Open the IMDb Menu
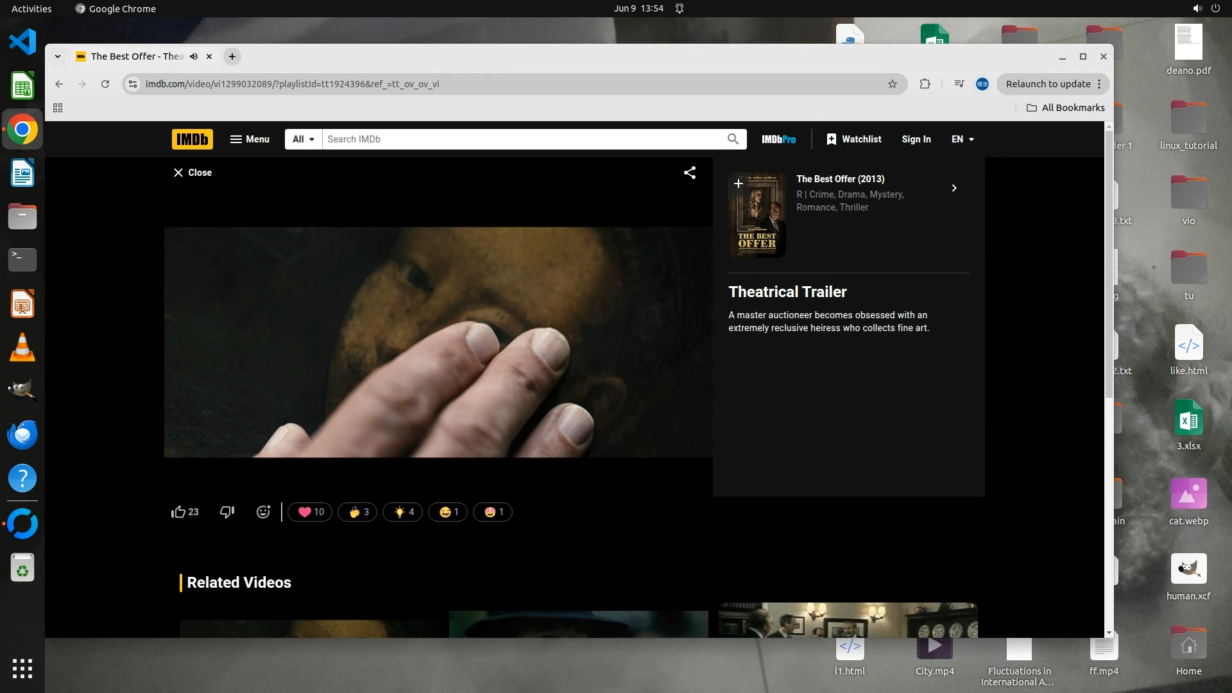Image resolution: width=1232 pixels, height=693 pixels. pyautogui.click(x=250, y=139)
